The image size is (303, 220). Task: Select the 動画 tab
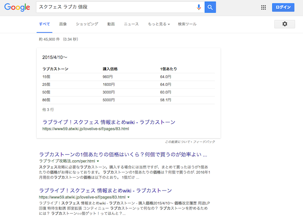(111, 24)
